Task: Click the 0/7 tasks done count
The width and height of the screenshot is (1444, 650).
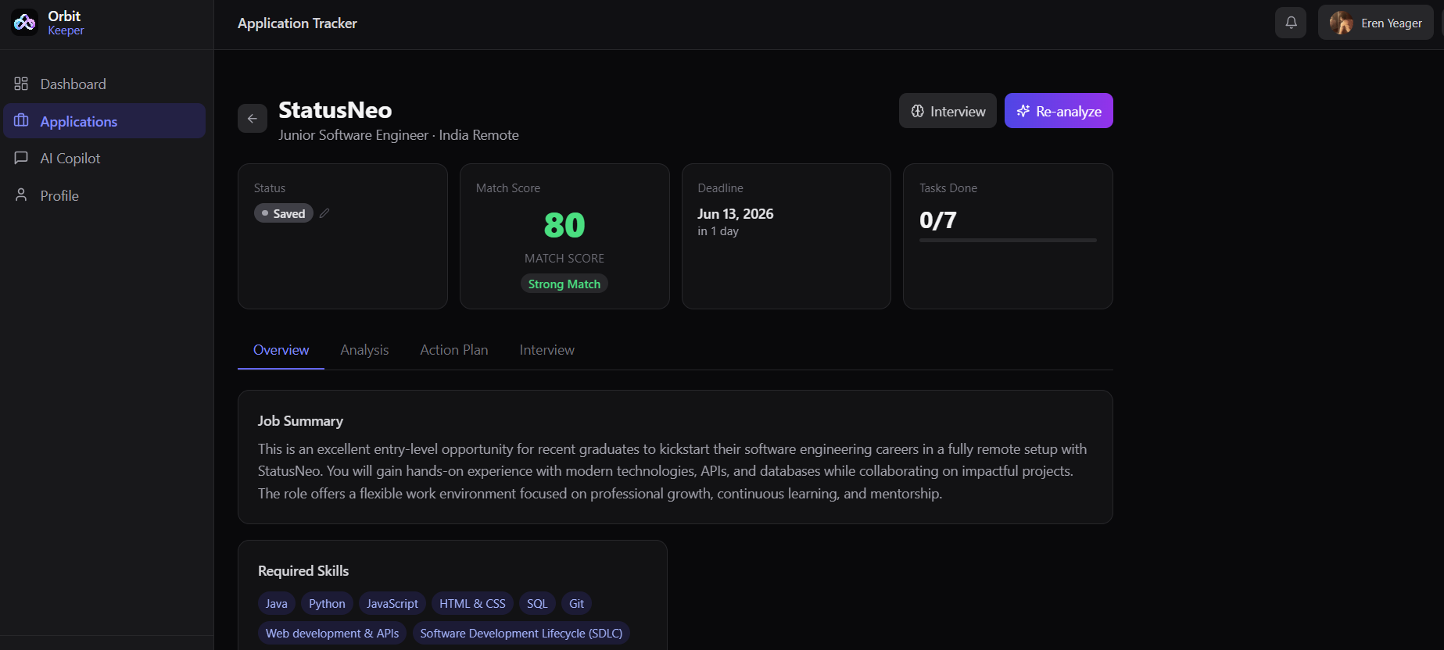Action: click(938, 220)
